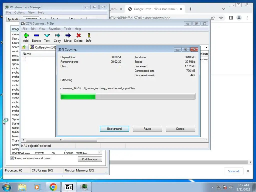Toggle Show processes from all users
256x192 pixels.
tap(12, 158)
